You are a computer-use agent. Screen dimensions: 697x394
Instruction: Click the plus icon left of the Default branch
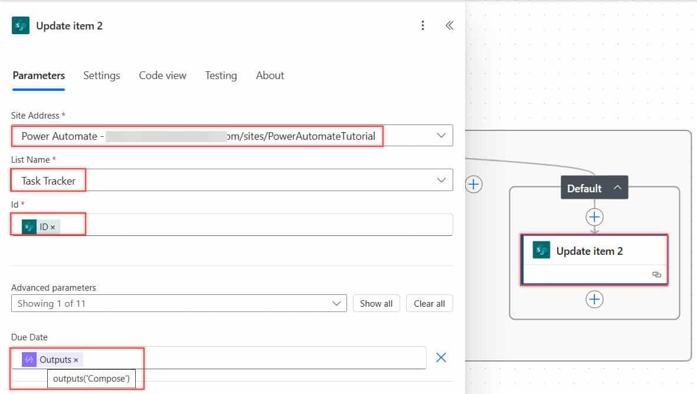pyautogui.click(x=473, y=184)
